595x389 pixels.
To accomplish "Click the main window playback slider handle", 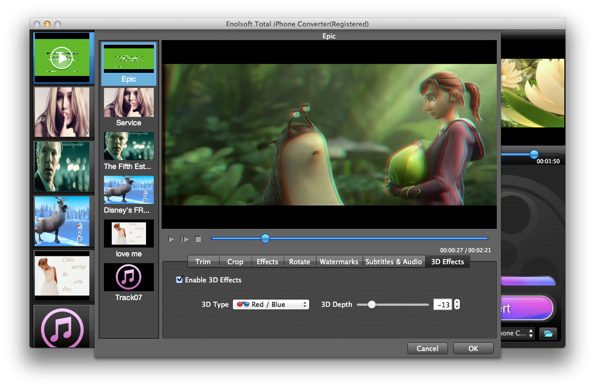I will coord(534,154).
